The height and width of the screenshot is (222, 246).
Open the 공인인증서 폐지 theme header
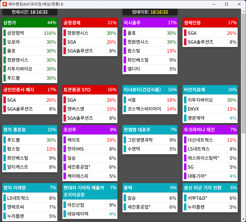(30, 90)
